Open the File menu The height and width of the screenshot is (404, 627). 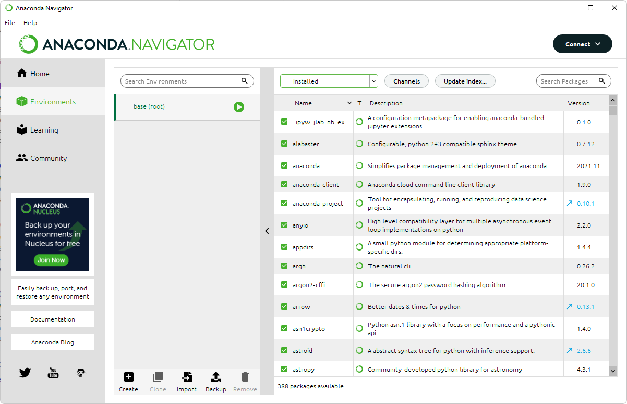click(9, 23)
